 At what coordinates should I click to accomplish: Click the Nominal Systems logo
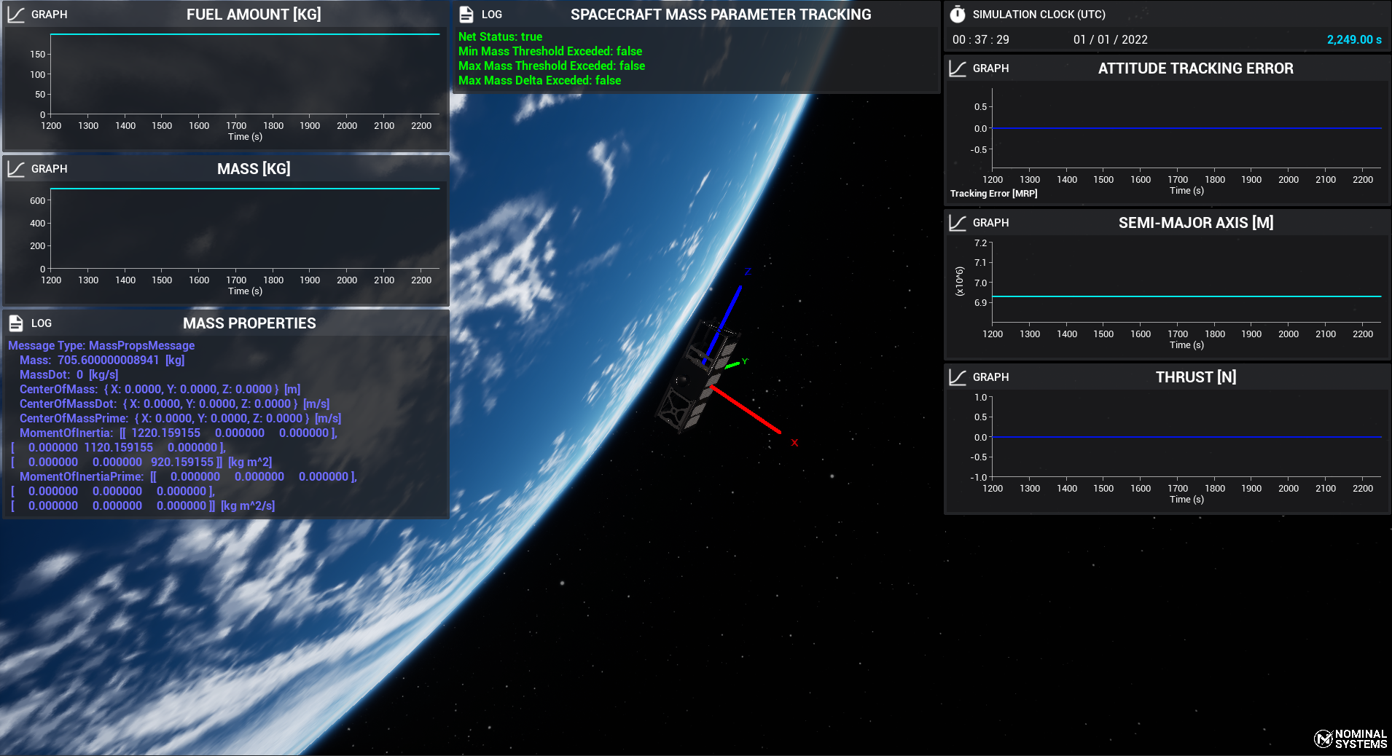[x=1350, y=739]
